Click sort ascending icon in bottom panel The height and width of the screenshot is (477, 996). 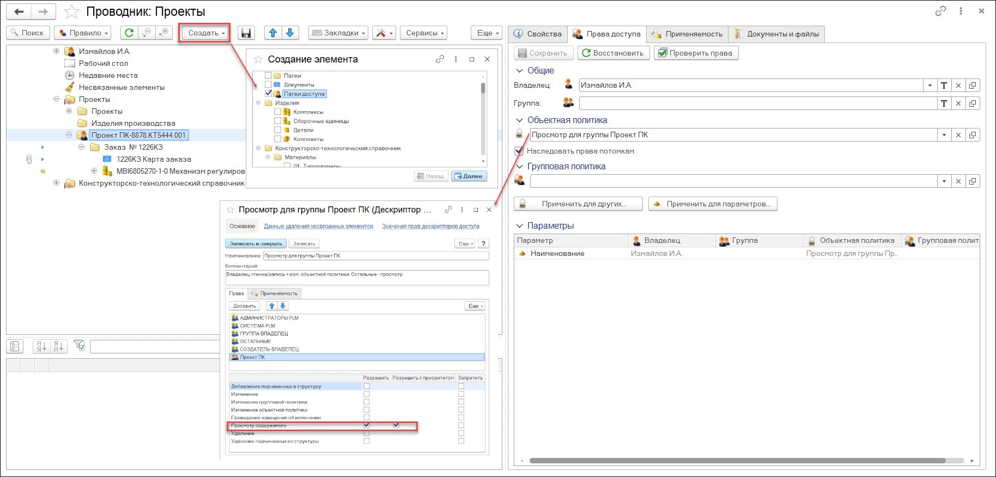click(x=41, y=346)
